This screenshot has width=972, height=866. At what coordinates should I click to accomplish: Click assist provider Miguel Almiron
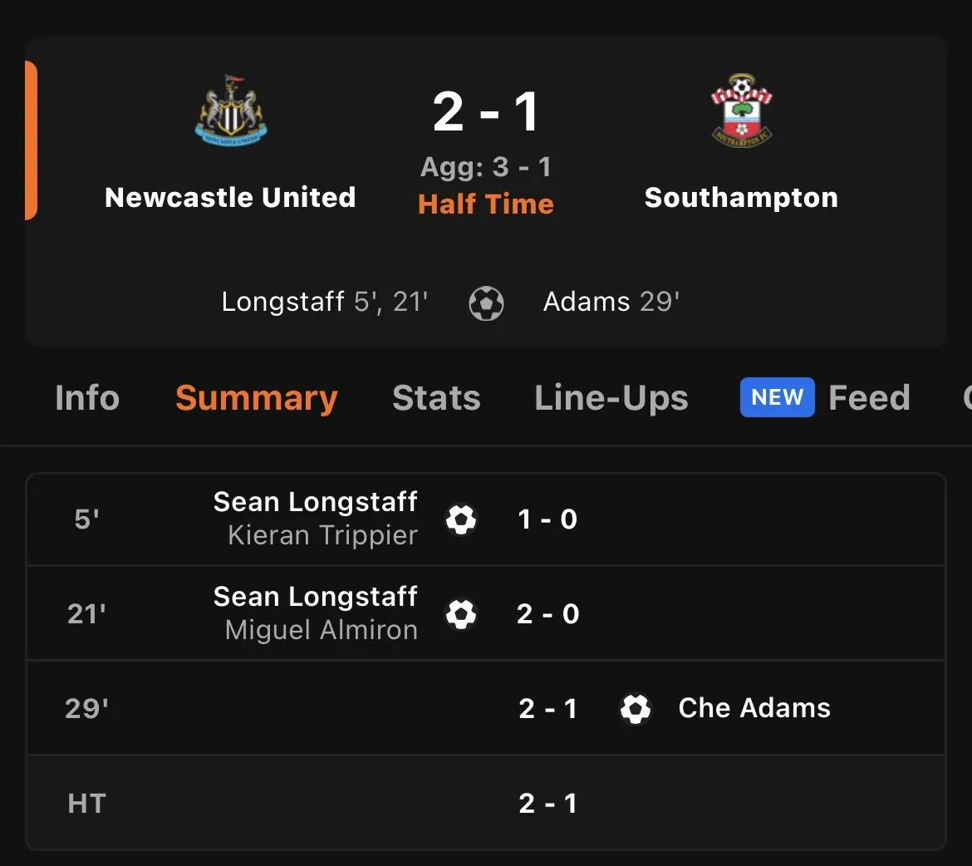321,631
